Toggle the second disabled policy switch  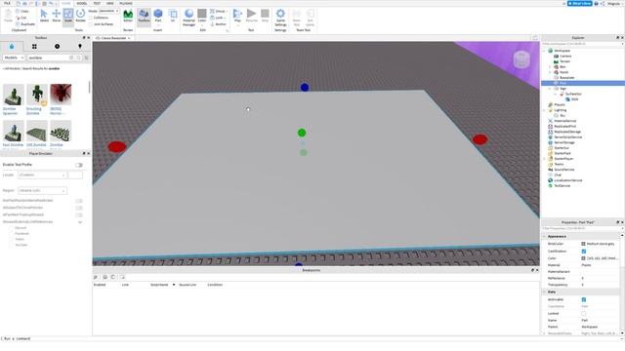[x=79, y=208]
